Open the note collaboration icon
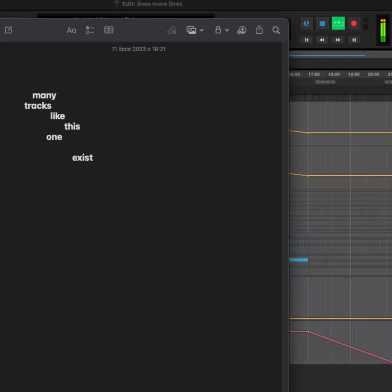Image resolution: width=392 pixels, height=392 pixels. pyautogui.click(x=242, y=30)
